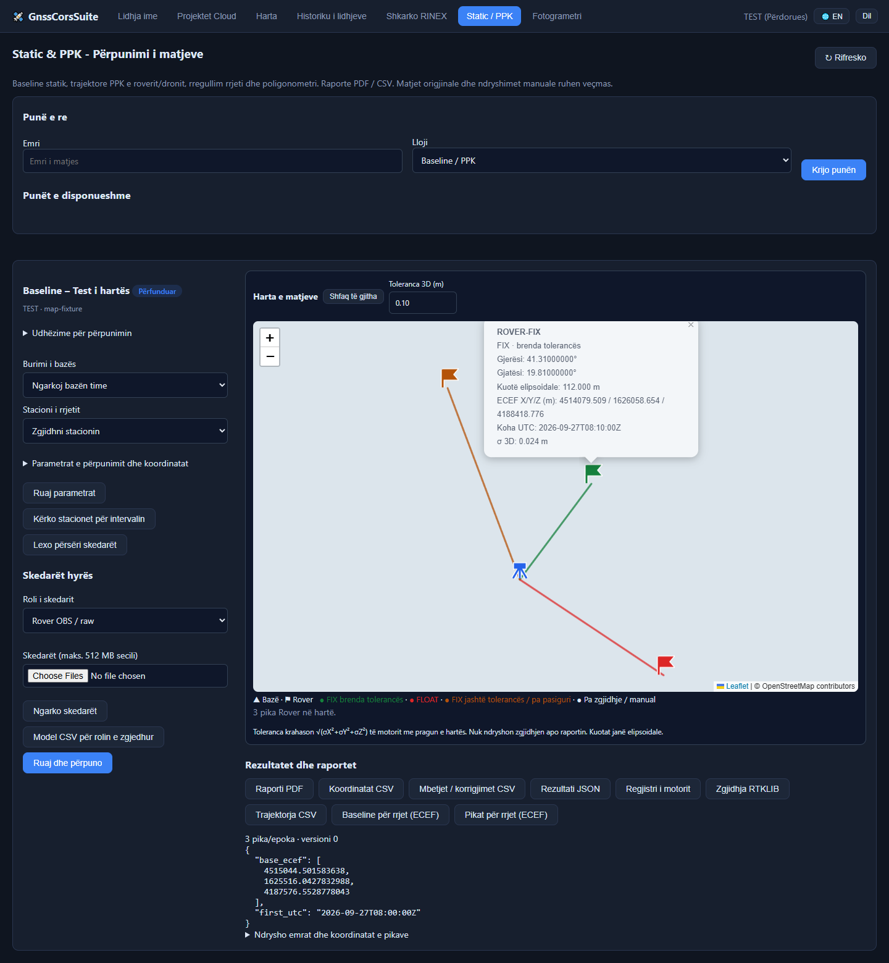The image size is (889, 963).
Task: Switch language with the EN globe button
Action: pos(832,16)
